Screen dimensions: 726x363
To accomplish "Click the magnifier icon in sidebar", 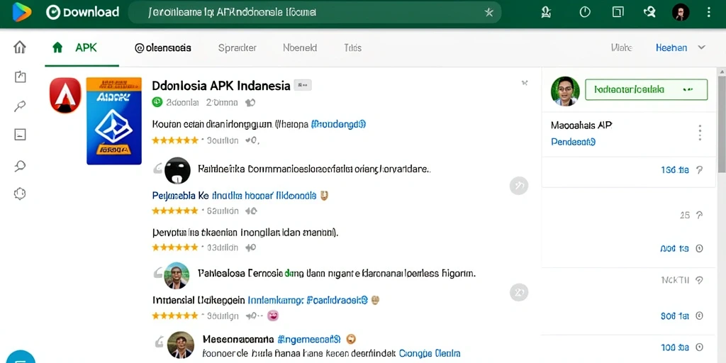I will pos(20,166).
